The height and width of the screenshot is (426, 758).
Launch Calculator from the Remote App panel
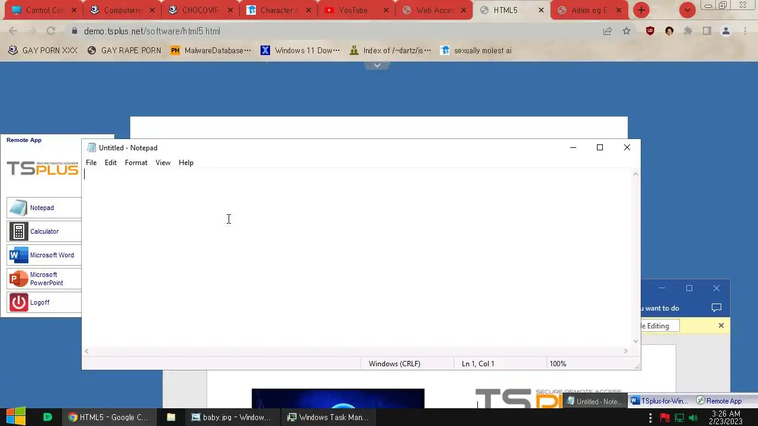(44, 231)
